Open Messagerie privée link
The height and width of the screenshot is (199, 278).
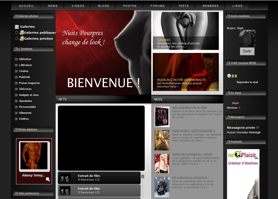coord(241,128)
